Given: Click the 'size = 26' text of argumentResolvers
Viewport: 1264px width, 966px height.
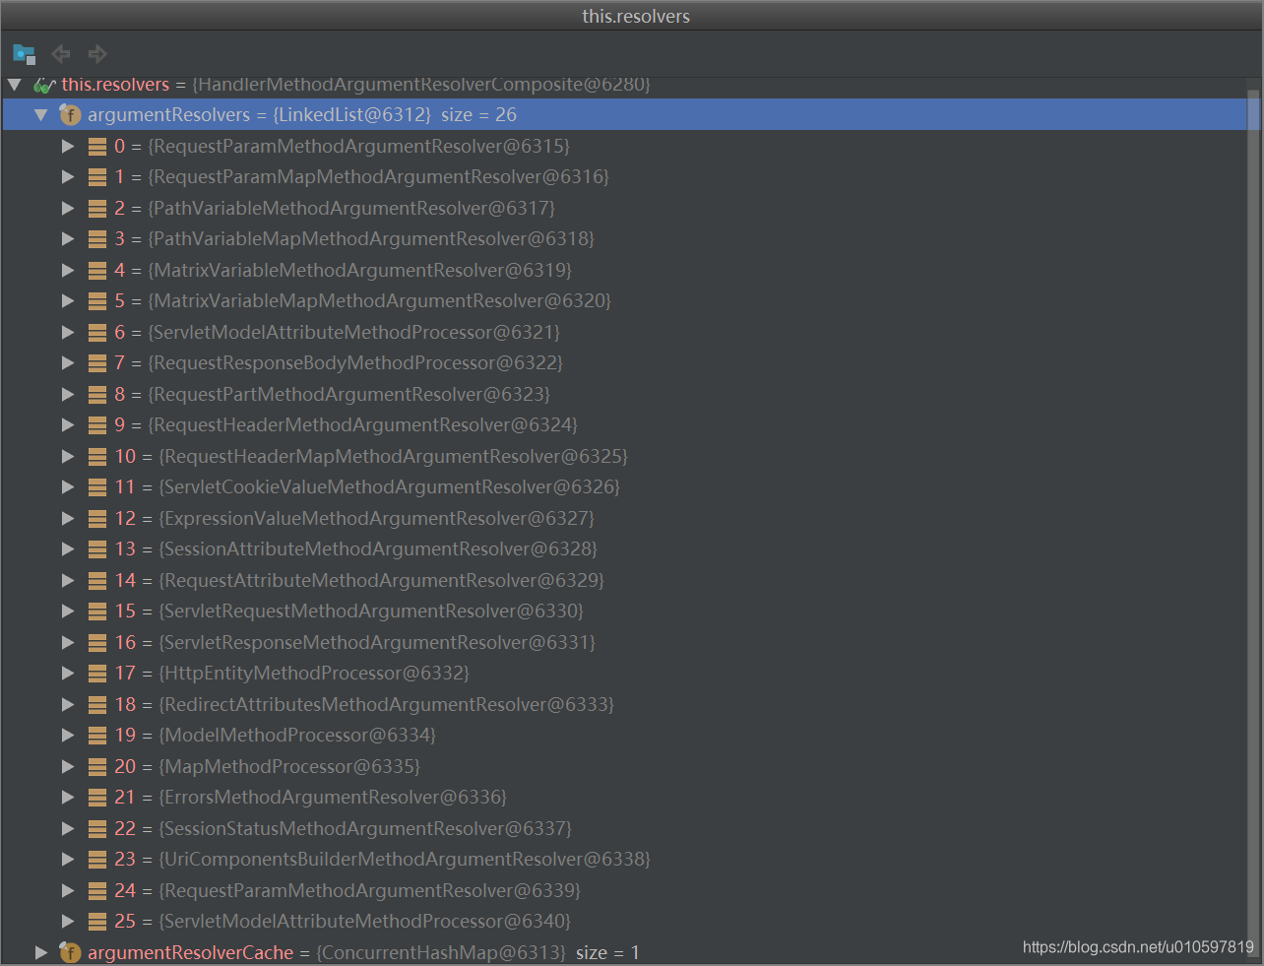Looking at the screenshot, I should [x=478, y=115].
